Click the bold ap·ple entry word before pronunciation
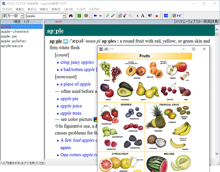The width and height of the screenshot is (220, 172). [x=56, y=41]
